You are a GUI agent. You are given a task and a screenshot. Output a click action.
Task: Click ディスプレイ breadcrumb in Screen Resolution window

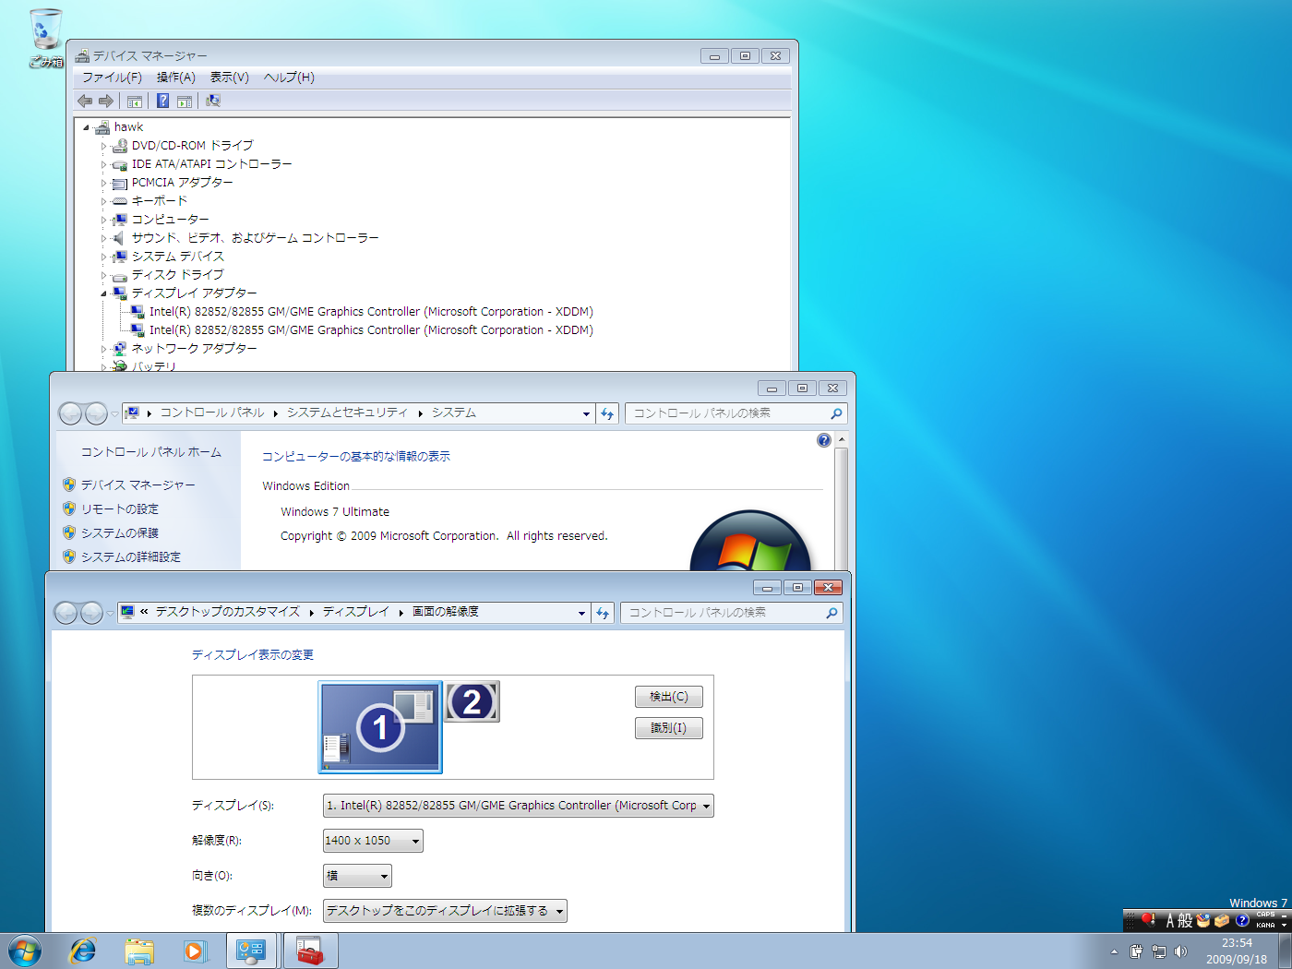coord(355,612)
